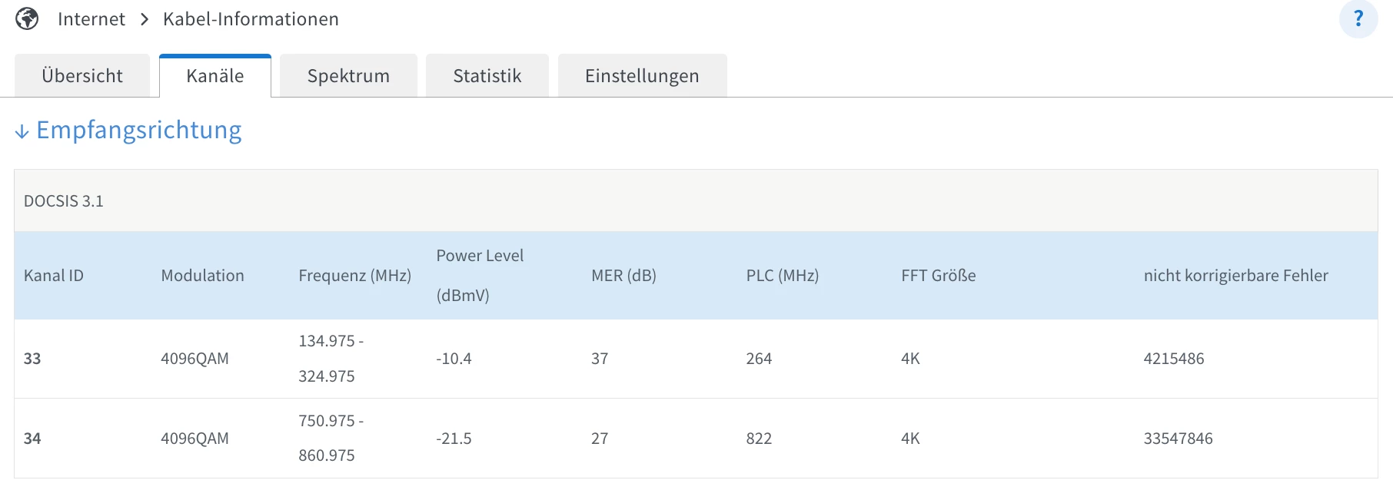1393x490 pixels.
Task: Click the Modulation column header
Action: point(202,276)
